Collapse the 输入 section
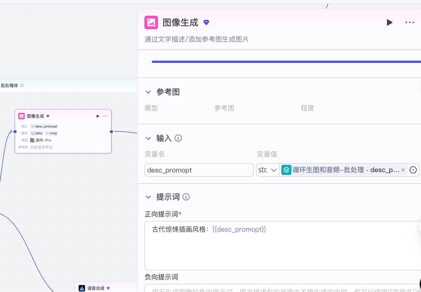 (148, 138)
